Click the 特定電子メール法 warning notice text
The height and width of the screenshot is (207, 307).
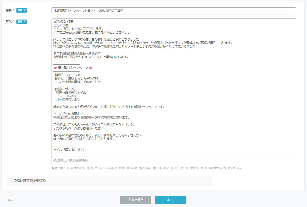click(x=147, y=168)
